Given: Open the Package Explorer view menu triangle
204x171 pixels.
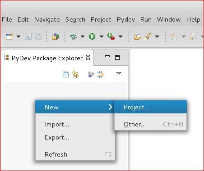Looking at the screenshot, I should click(x=119, y=73).
